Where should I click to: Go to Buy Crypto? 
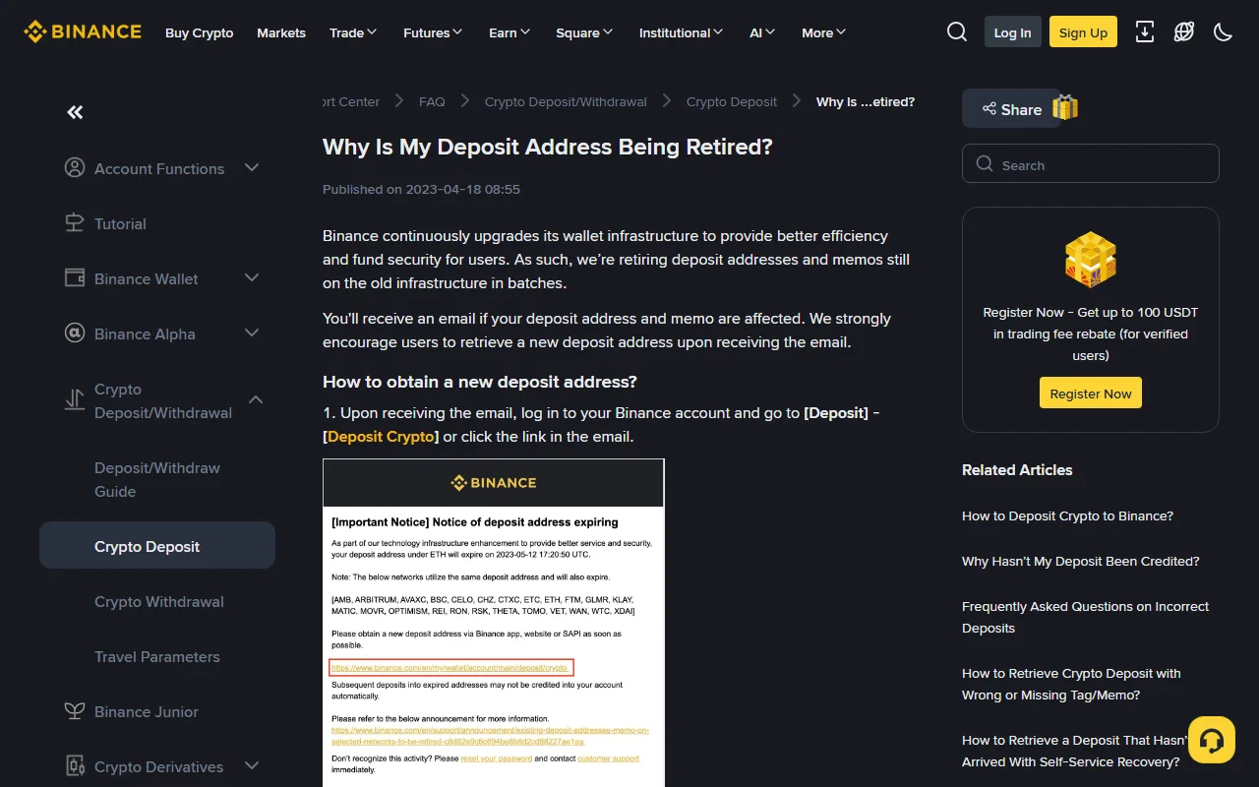(200, 32)
